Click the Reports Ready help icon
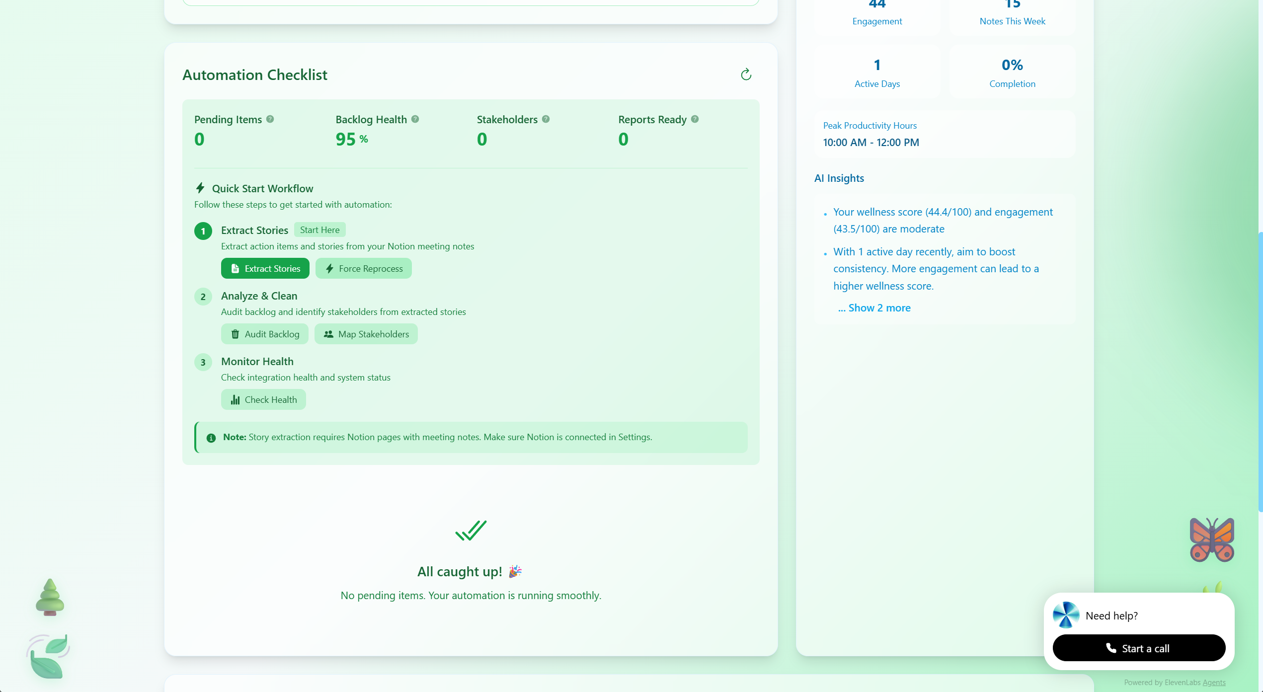 click(695, 119)
